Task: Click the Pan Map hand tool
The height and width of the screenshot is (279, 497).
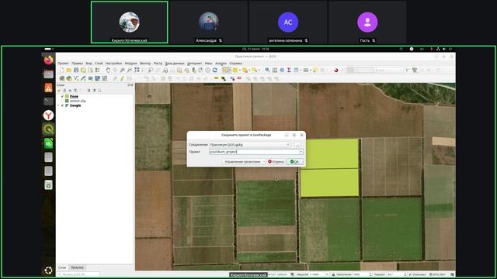Action: tap(108, 71)
